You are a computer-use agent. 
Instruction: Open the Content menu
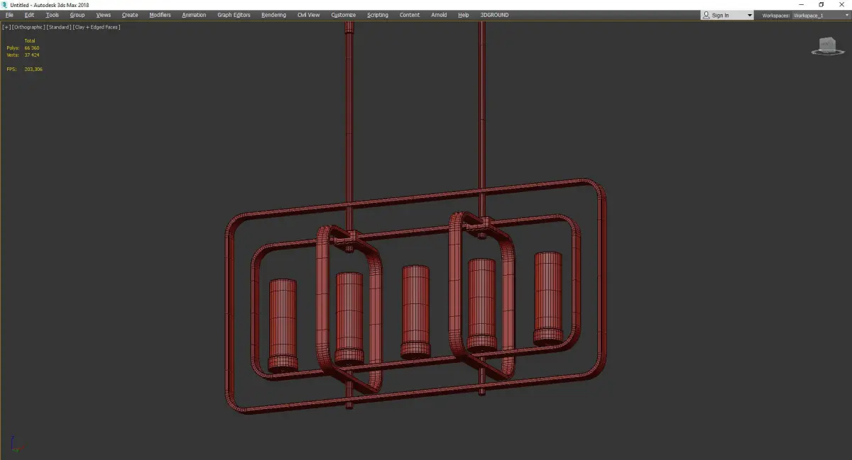tap(410, 15)
